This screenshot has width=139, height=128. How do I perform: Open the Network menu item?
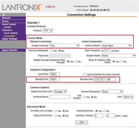[x=6, y=18]
